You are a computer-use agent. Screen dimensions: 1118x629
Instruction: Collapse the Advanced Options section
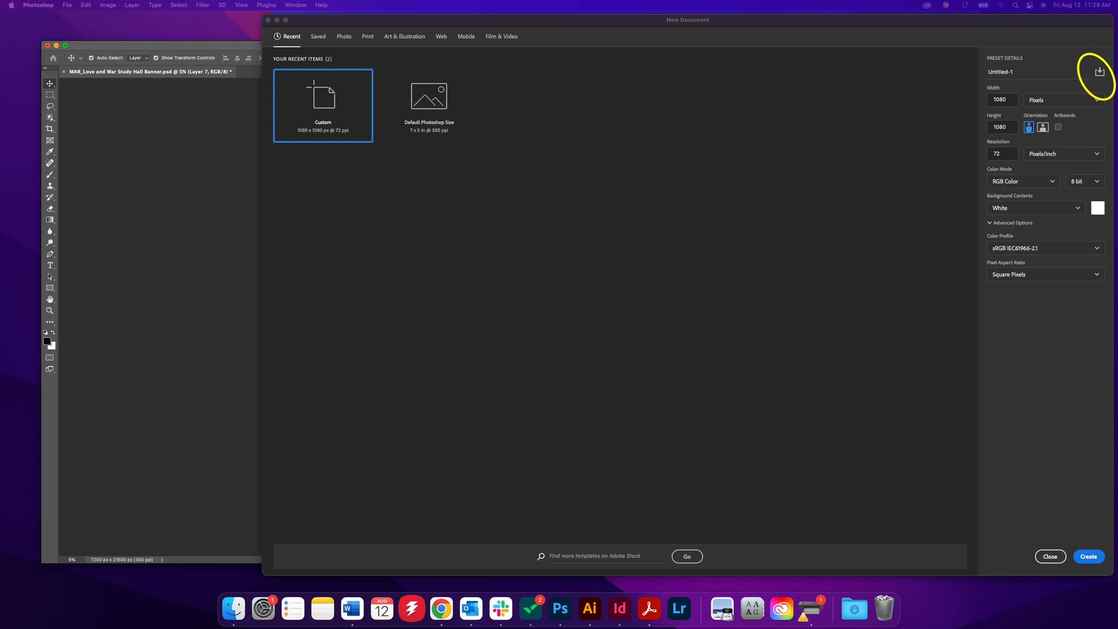pos(1009,223)
